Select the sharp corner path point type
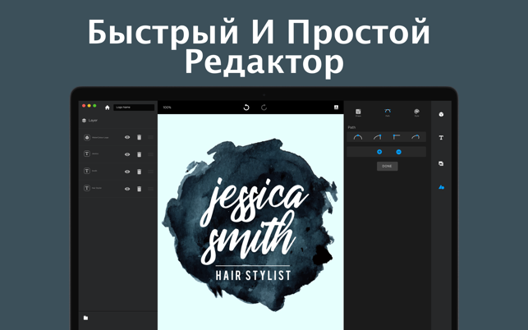This screenshot has height=330, width=528. 397,137
